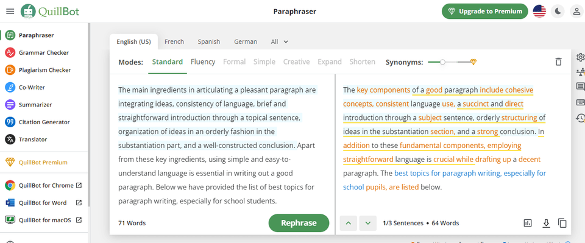Toggle dark mode moon icon
The height and width of the screenshot is (243, 585).
tap(558, 11)
